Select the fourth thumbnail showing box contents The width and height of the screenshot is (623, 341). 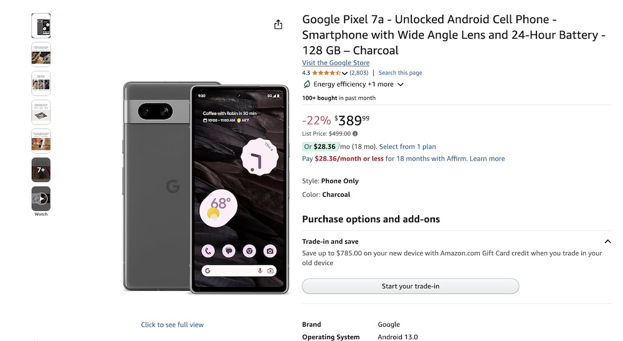(41, 112)
